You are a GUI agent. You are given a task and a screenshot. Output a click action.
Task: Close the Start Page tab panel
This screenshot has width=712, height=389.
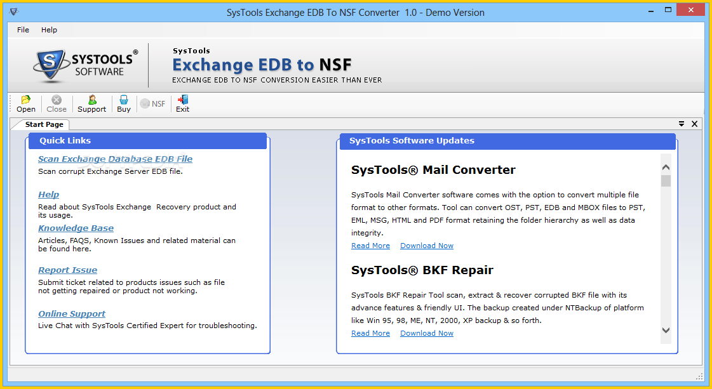(694, 124)
